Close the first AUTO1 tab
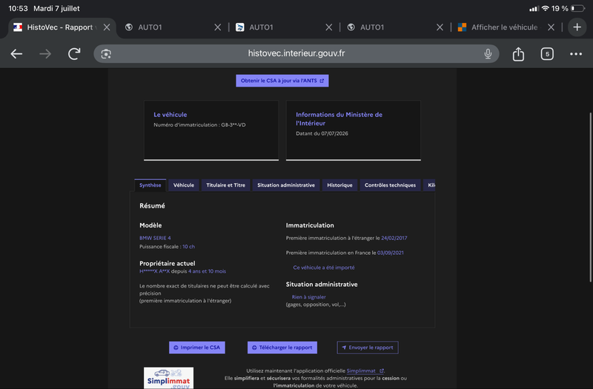 (217, 27)
